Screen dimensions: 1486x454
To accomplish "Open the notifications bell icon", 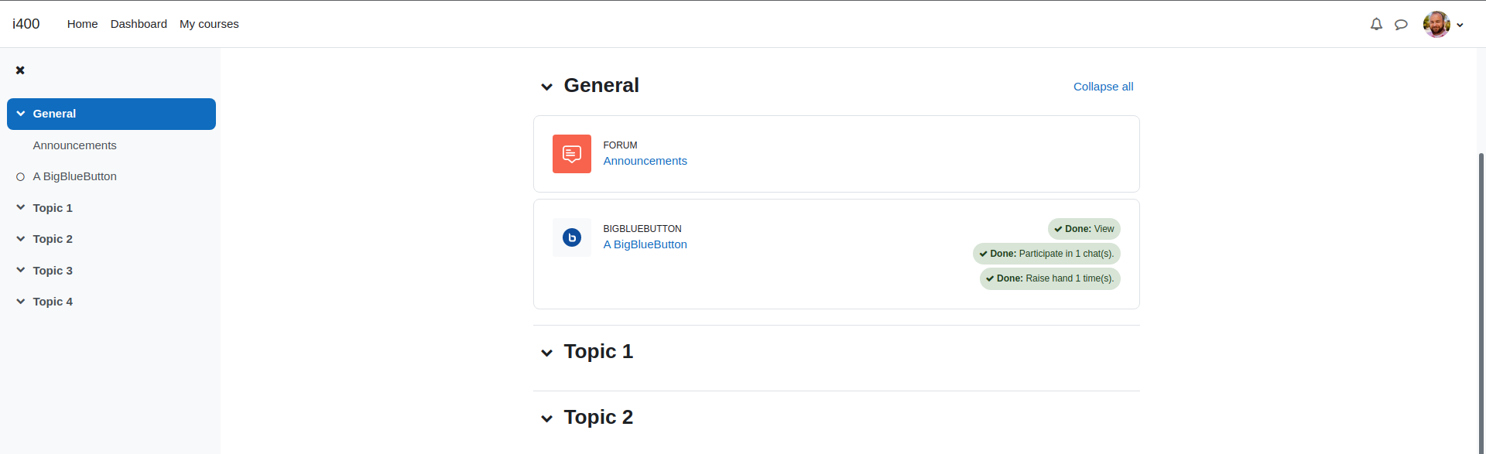I will point(1376,24).
